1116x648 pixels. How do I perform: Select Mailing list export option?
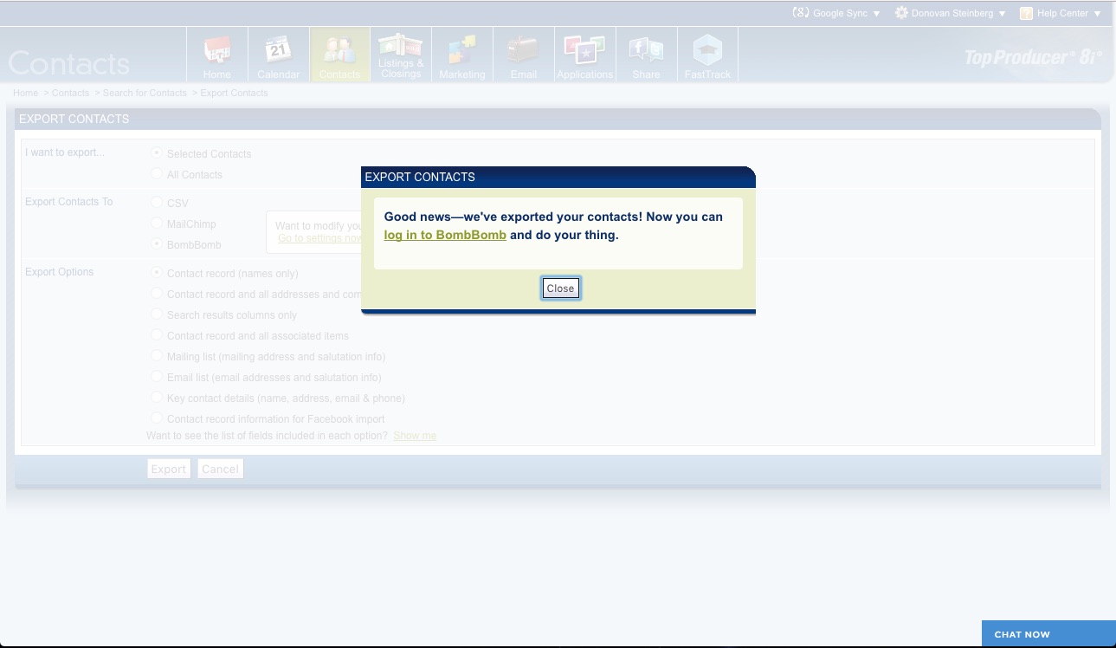click(157, 356)
